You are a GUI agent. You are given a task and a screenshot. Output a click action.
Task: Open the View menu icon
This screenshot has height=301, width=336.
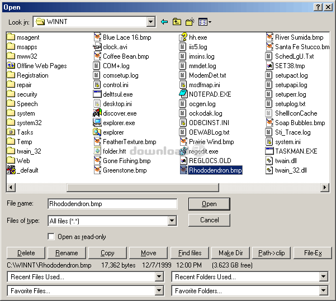coord(202,22)
